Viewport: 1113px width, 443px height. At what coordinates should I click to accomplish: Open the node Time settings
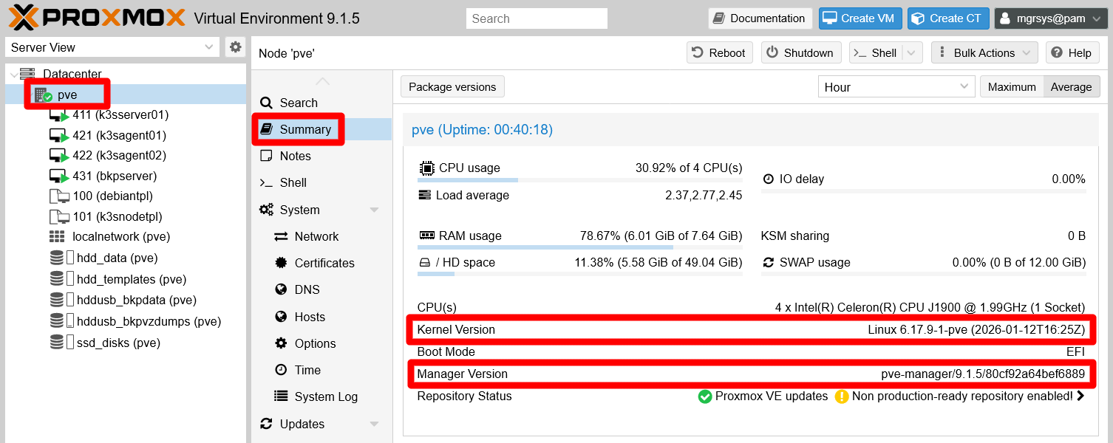pos(307,370)
